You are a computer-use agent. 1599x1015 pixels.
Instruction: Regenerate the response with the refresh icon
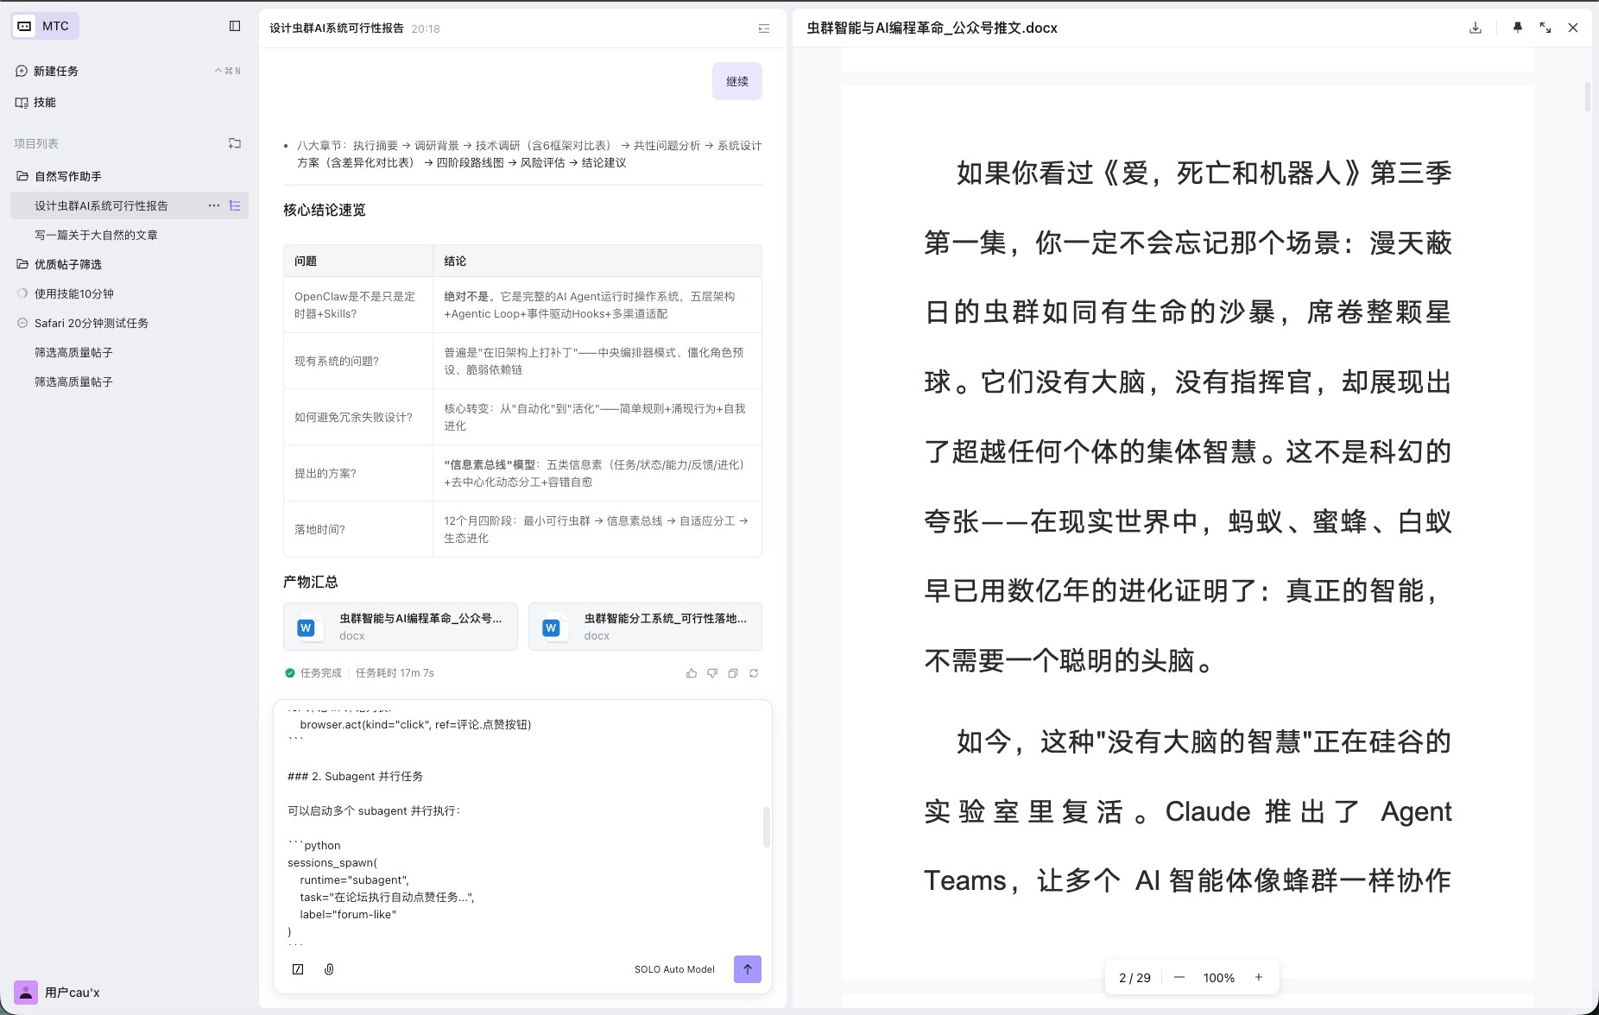point(754,673)
